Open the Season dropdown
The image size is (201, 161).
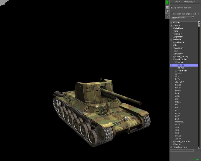click(x=193, y=18)
